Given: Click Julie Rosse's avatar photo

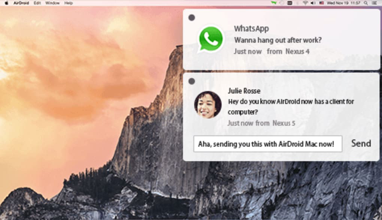Looking at the screenshot, I should pos(208,105).
